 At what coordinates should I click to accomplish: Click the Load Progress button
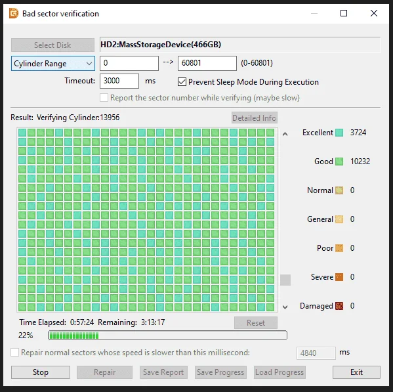pyautogui.click(x=279, y=372)
